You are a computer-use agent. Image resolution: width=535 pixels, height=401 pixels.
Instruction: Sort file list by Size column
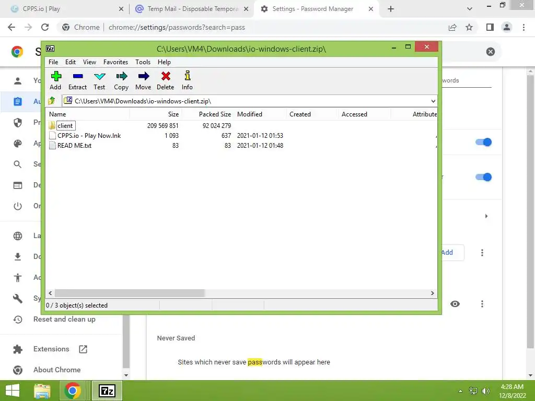155,114
